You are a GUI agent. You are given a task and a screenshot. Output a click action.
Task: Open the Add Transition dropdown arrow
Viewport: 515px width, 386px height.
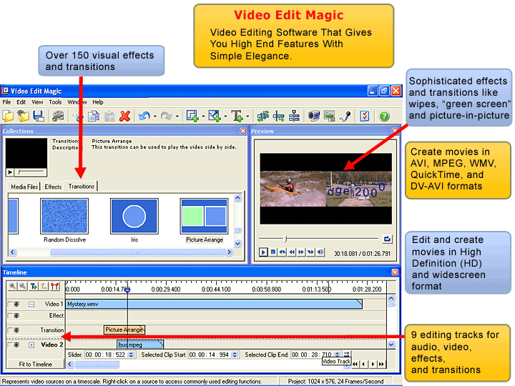coord(225,116)
